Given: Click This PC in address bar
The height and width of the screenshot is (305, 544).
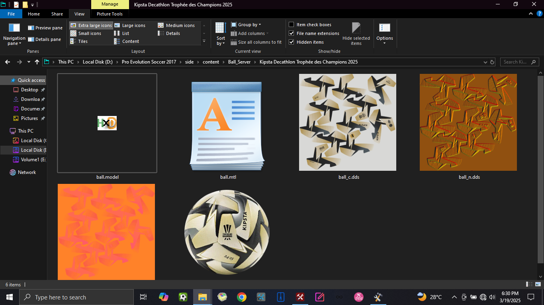Looking at the screenshot, I should coord(66,62).
